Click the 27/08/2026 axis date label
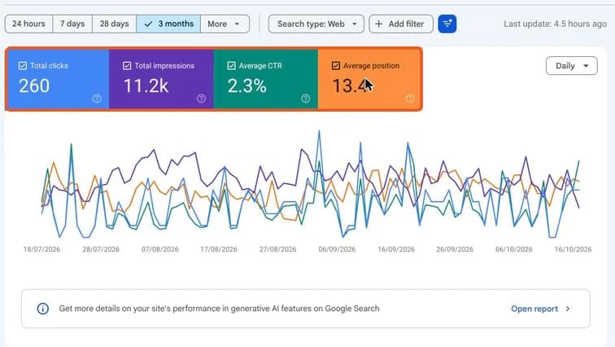This screenshot has height=347, width=615. (277, 249)
